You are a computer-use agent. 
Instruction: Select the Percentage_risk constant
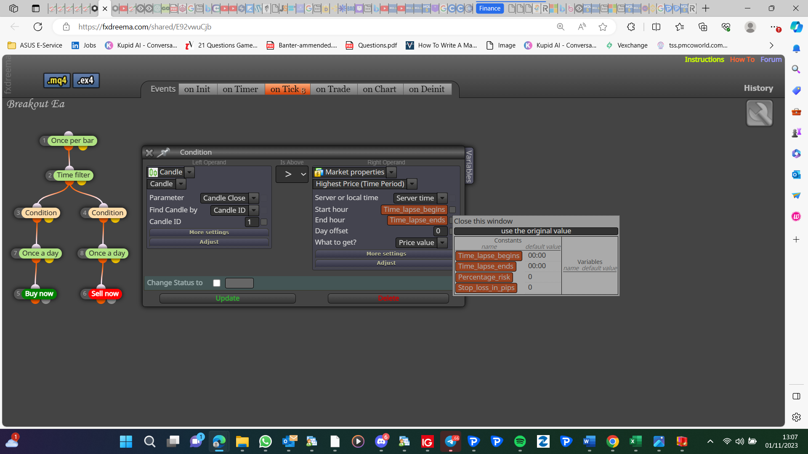coord(484,277)
